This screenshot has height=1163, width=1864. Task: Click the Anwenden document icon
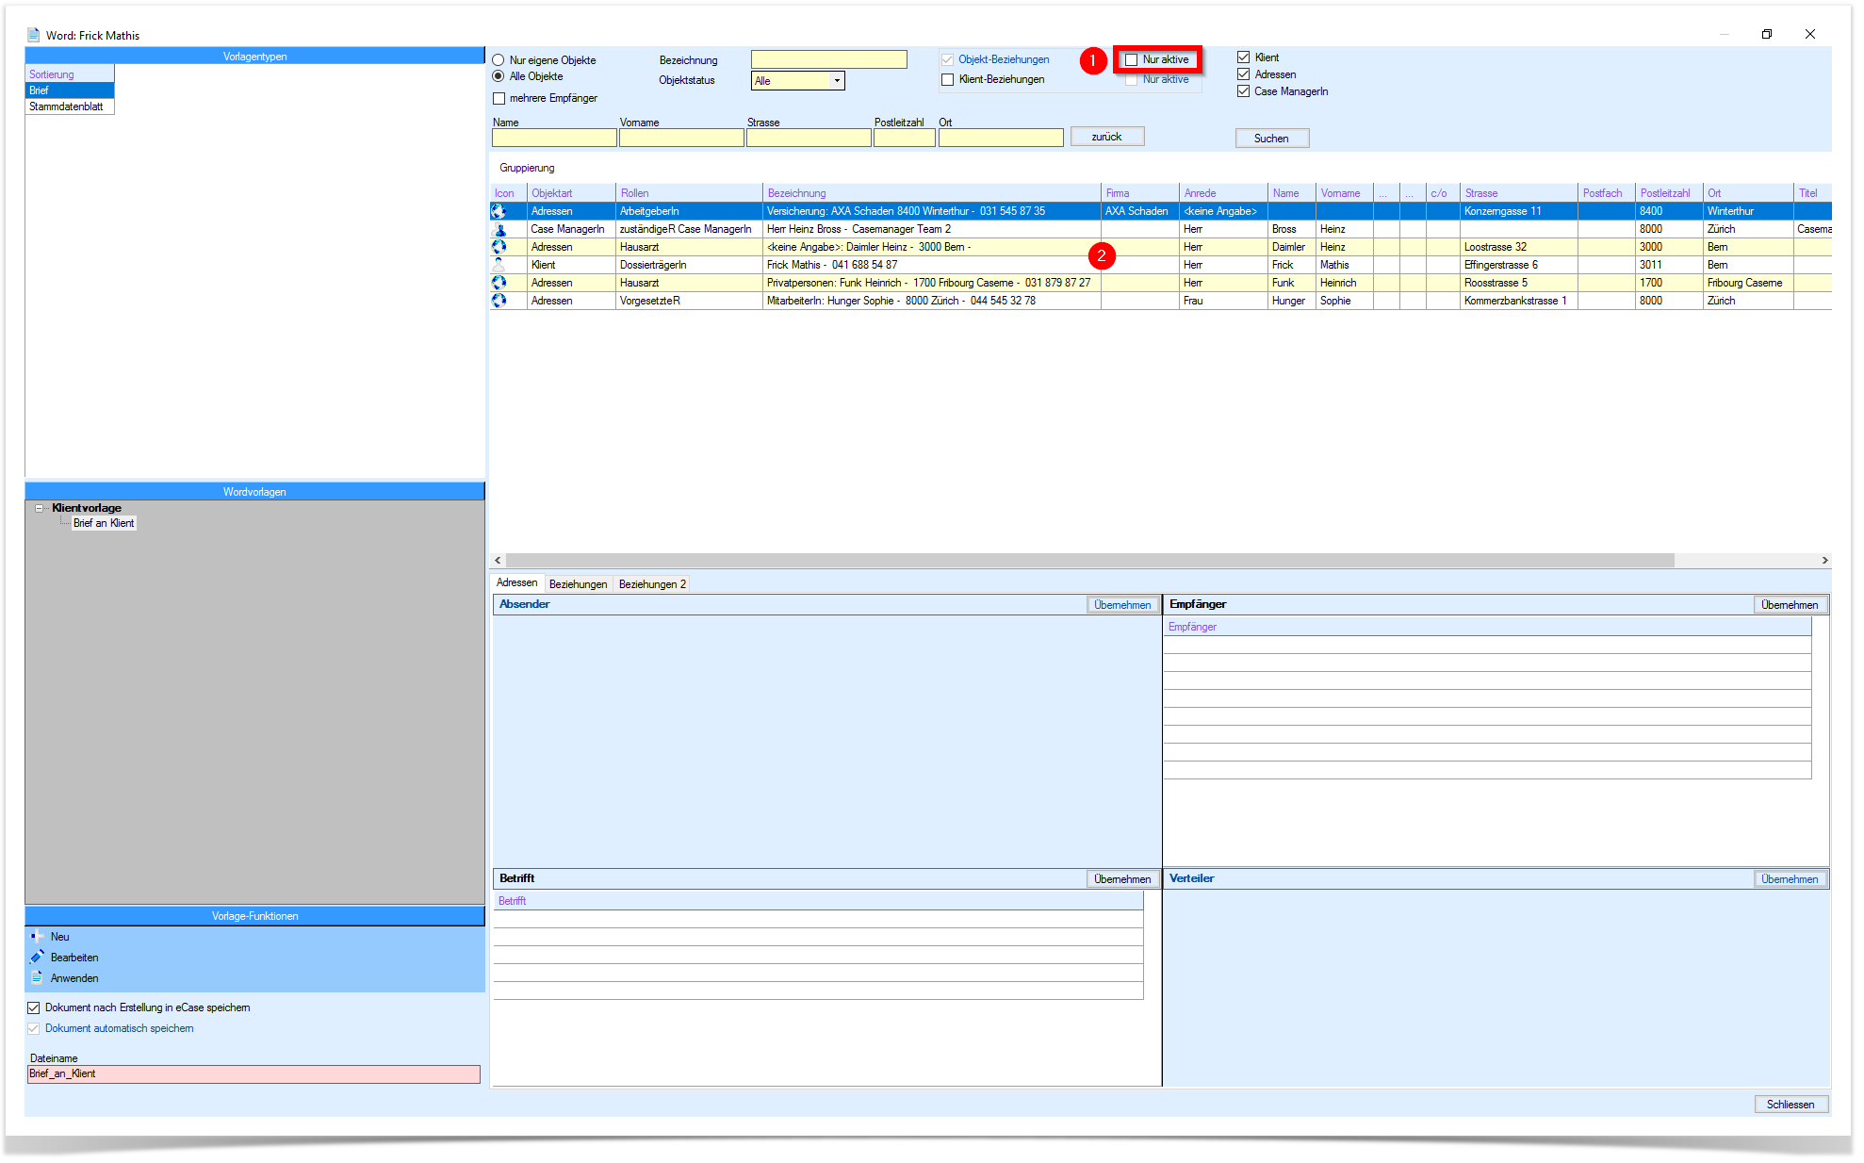click(x=37, y=978)
